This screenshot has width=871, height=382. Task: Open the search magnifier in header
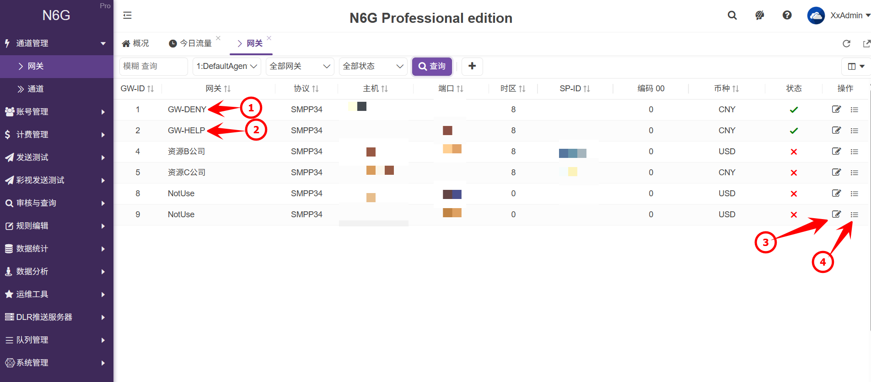732,16
